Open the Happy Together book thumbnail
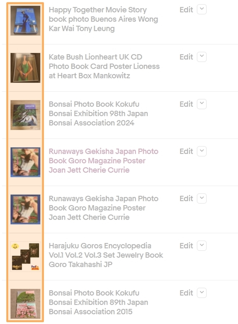 pyautogui.click(x=25, y=21)
